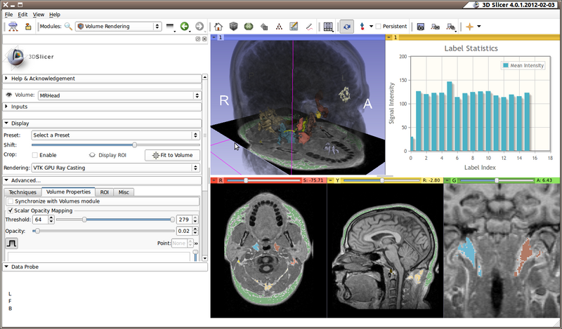Image resolution: width=562 pixels, height=329 pixels.
Task: Switch to the Misc tab
Action: (124, 192)
